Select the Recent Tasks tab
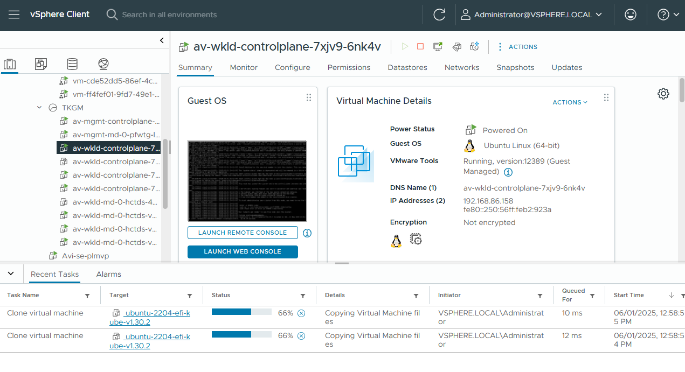 (x=55, y=274)
